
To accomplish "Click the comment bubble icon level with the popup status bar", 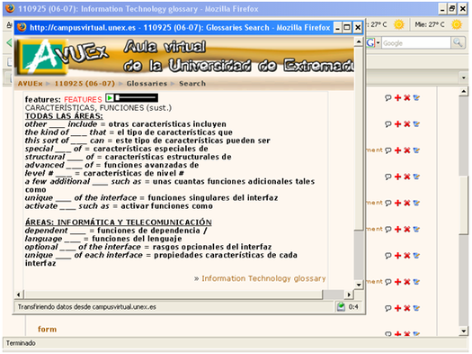I will [388, 308].
